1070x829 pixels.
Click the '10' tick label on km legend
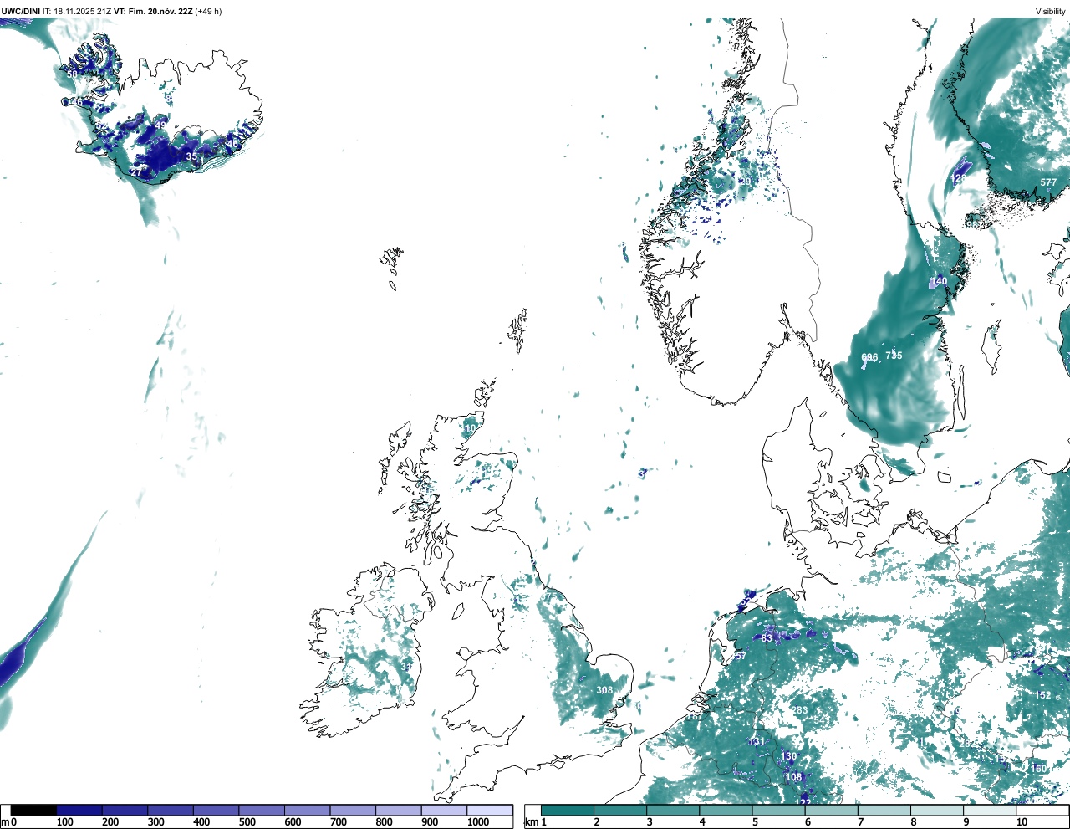[x=1022, y=822]
